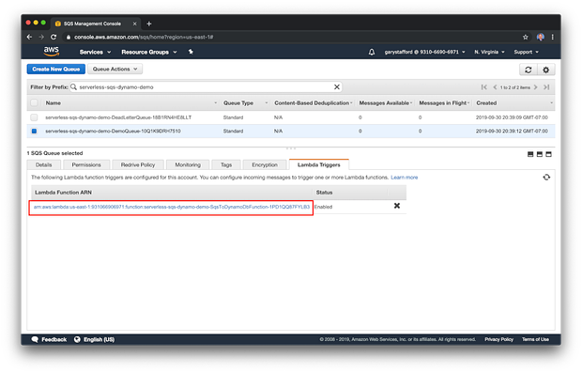This screenshot has width=582, height=373.
Task: Switch to the Tags tab
Action: pos(226,165)
